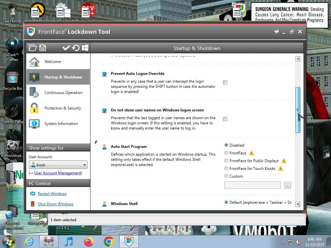This screenshot has width=331, height=248.
Task: Click the pencil edit marker icon
Action: [96, 142]
